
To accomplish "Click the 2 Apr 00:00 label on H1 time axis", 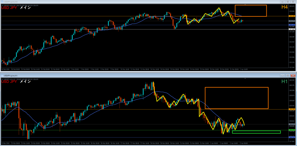I will [x=244, y=143].
